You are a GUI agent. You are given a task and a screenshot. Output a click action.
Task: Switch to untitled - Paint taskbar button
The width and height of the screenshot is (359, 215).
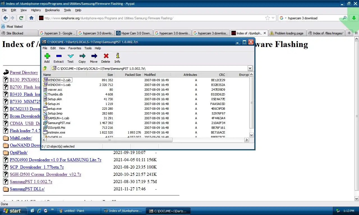[x=78, y=211]
